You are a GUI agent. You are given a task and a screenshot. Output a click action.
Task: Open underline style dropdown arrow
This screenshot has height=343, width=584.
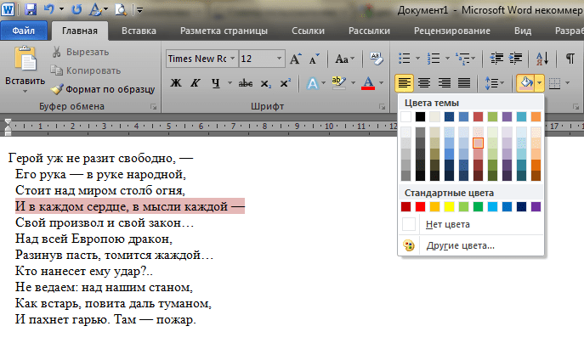(x=230, y=83)
